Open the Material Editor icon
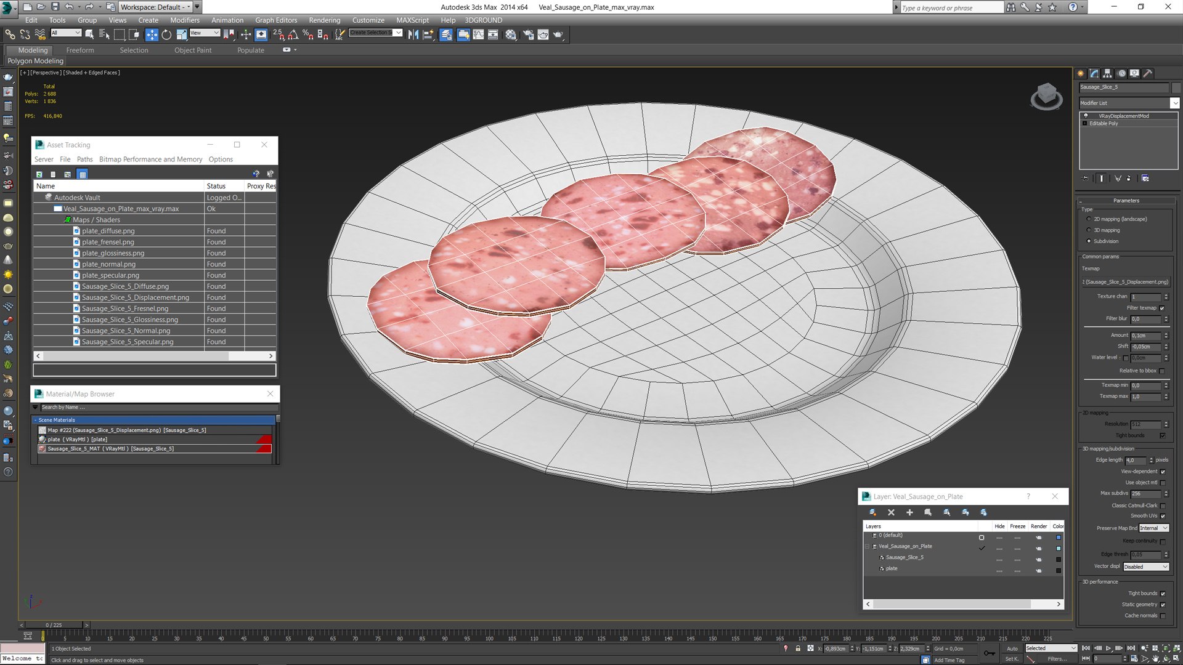The width and height of the screenshot is (1183, 665). coord(511,34)
